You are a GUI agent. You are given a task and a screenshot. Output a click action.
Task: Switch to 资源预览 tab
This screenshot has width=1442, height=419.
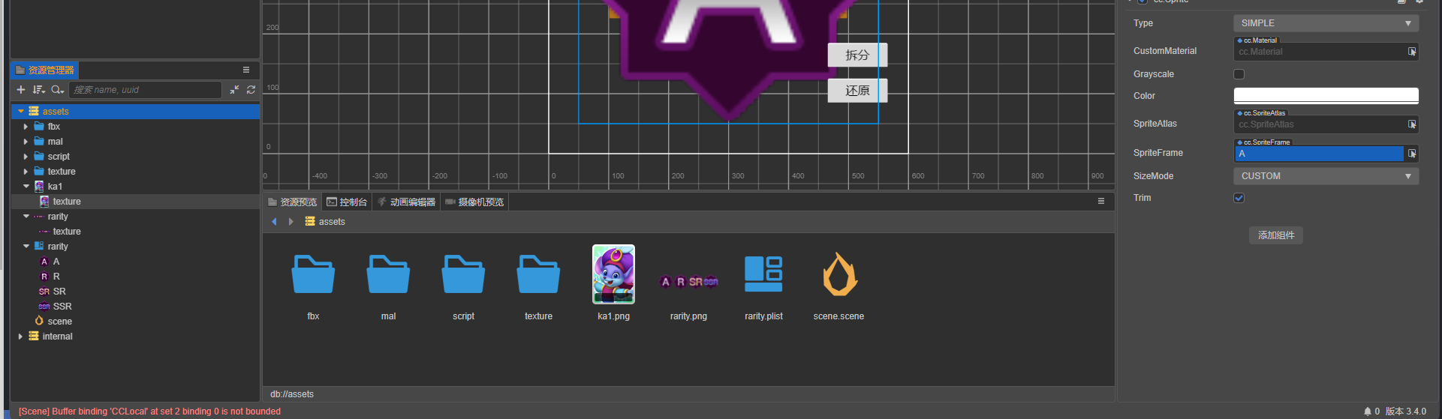(x=293, y=202)
